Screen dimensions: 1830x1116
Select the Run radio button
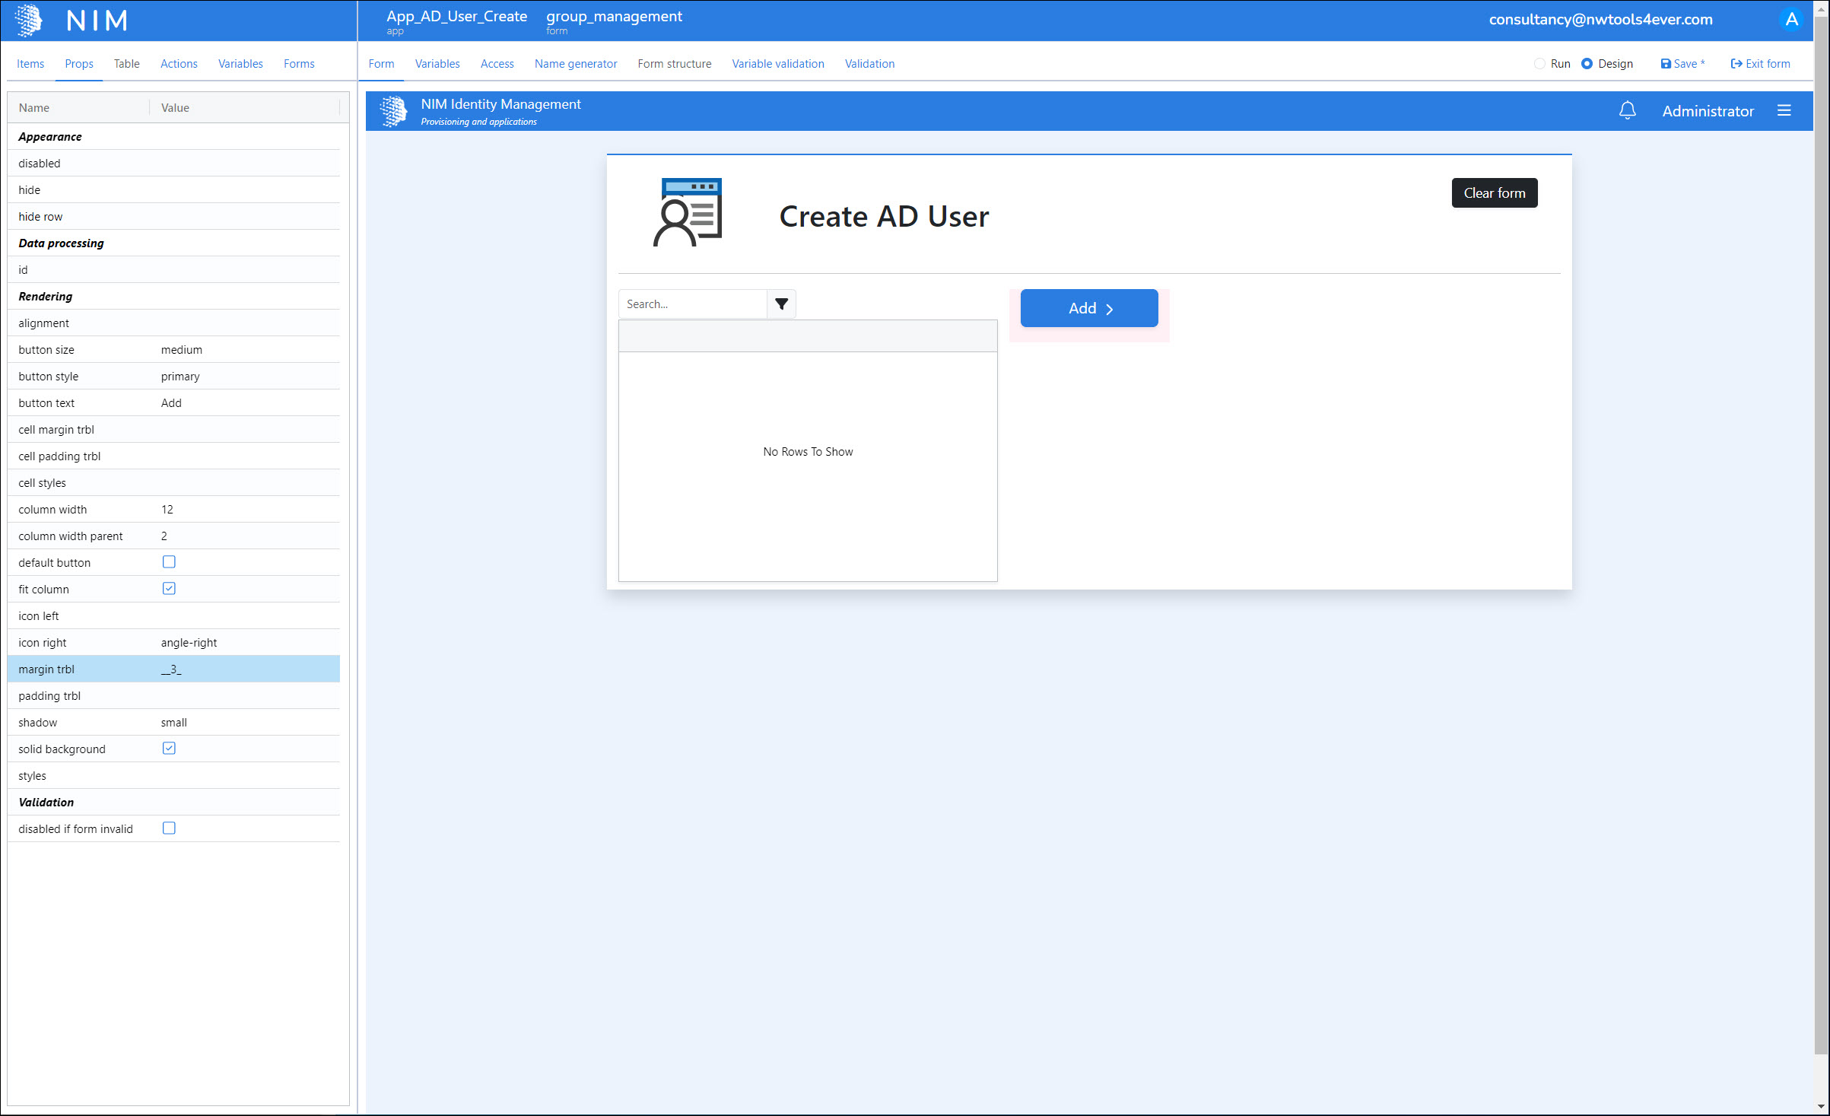coord(1539,64)
